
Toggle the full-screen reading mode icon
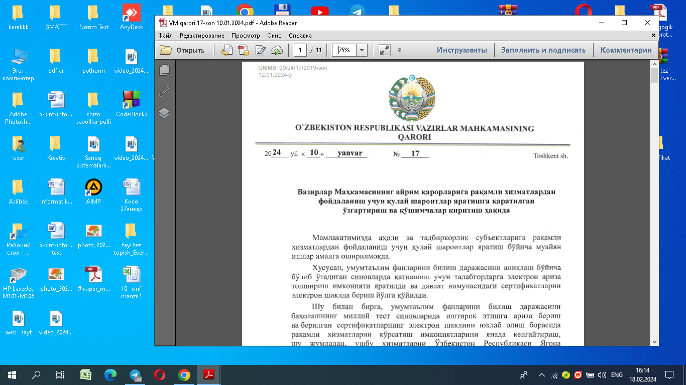[384, 50]
